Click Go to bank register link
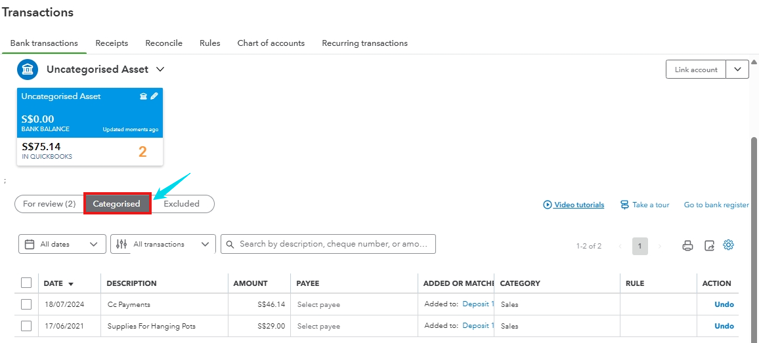759x343 pixels. coord(716,205)
